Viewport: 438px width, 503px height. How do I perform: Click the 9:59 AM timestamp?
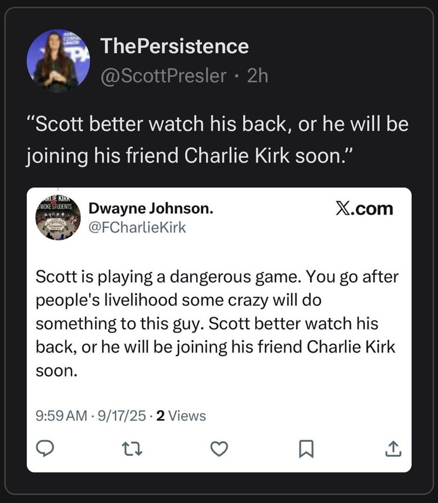[61, 415]
